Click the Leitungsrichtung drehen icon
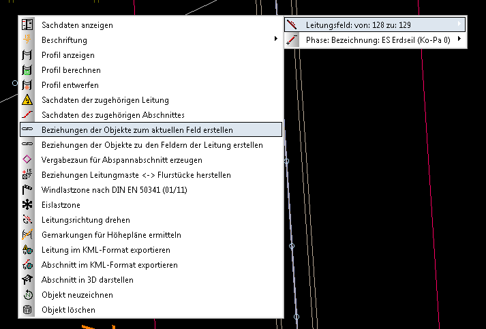Screen dimensions: 486x329 tap(27, 220)
